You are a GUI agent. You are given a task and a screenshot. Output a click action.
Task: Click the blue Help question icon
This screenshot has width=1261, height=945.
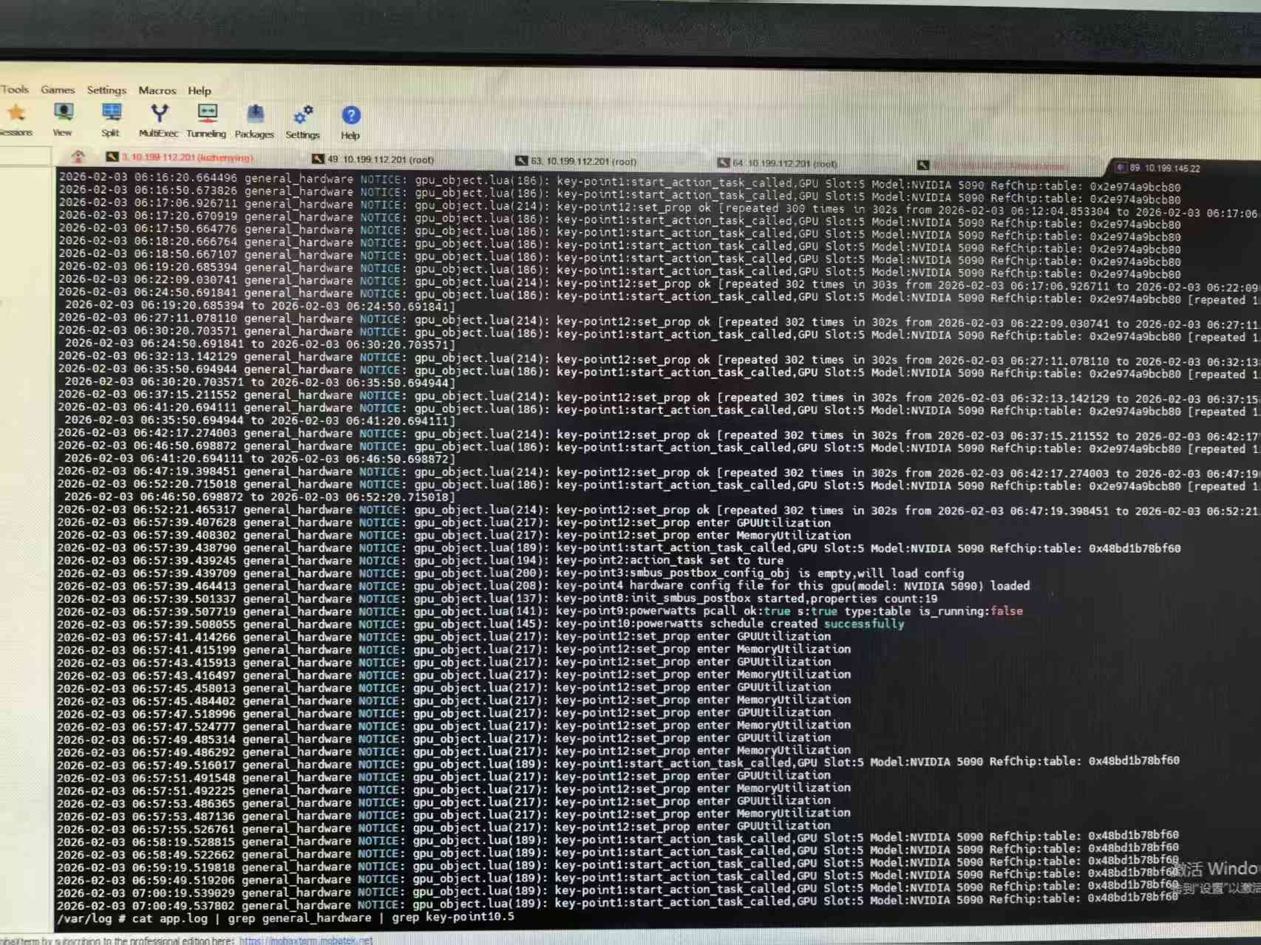[x=350, y=116]
